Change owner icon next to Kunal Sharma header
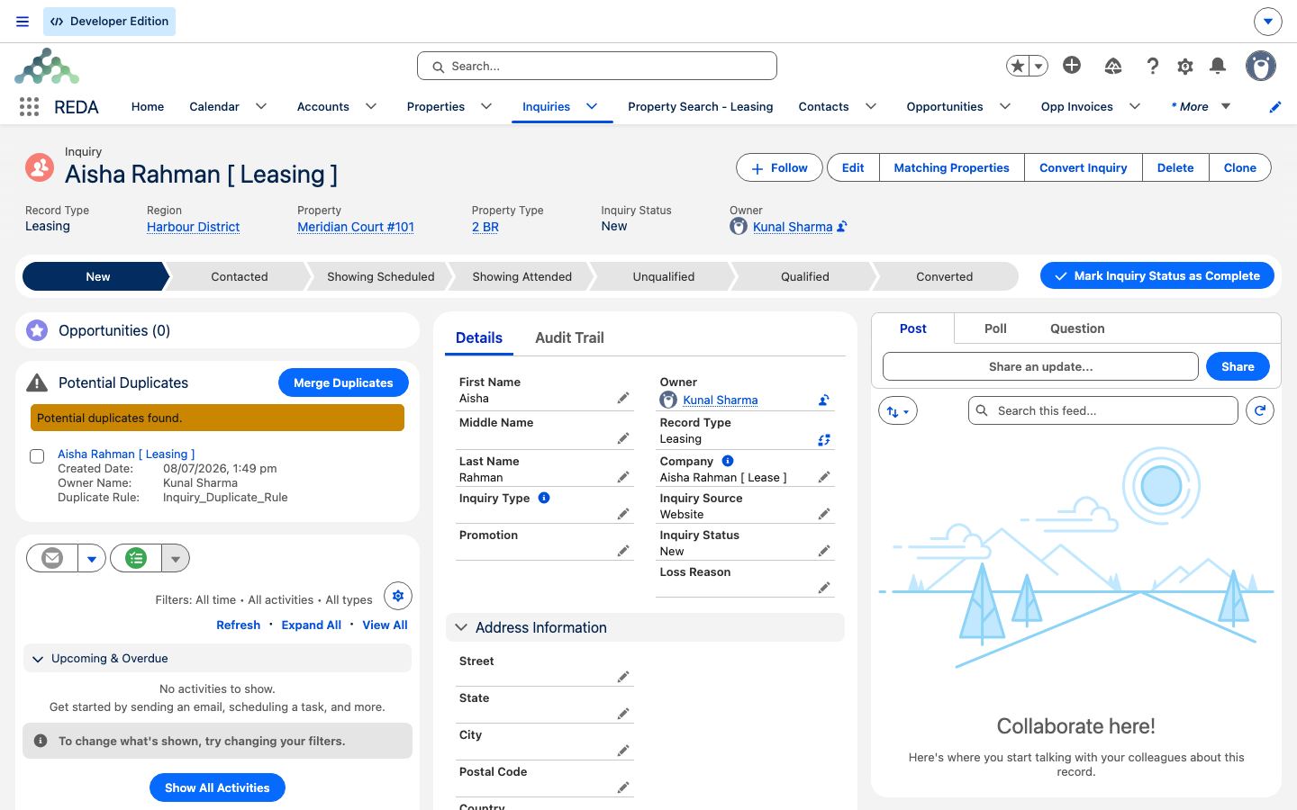 842,227
